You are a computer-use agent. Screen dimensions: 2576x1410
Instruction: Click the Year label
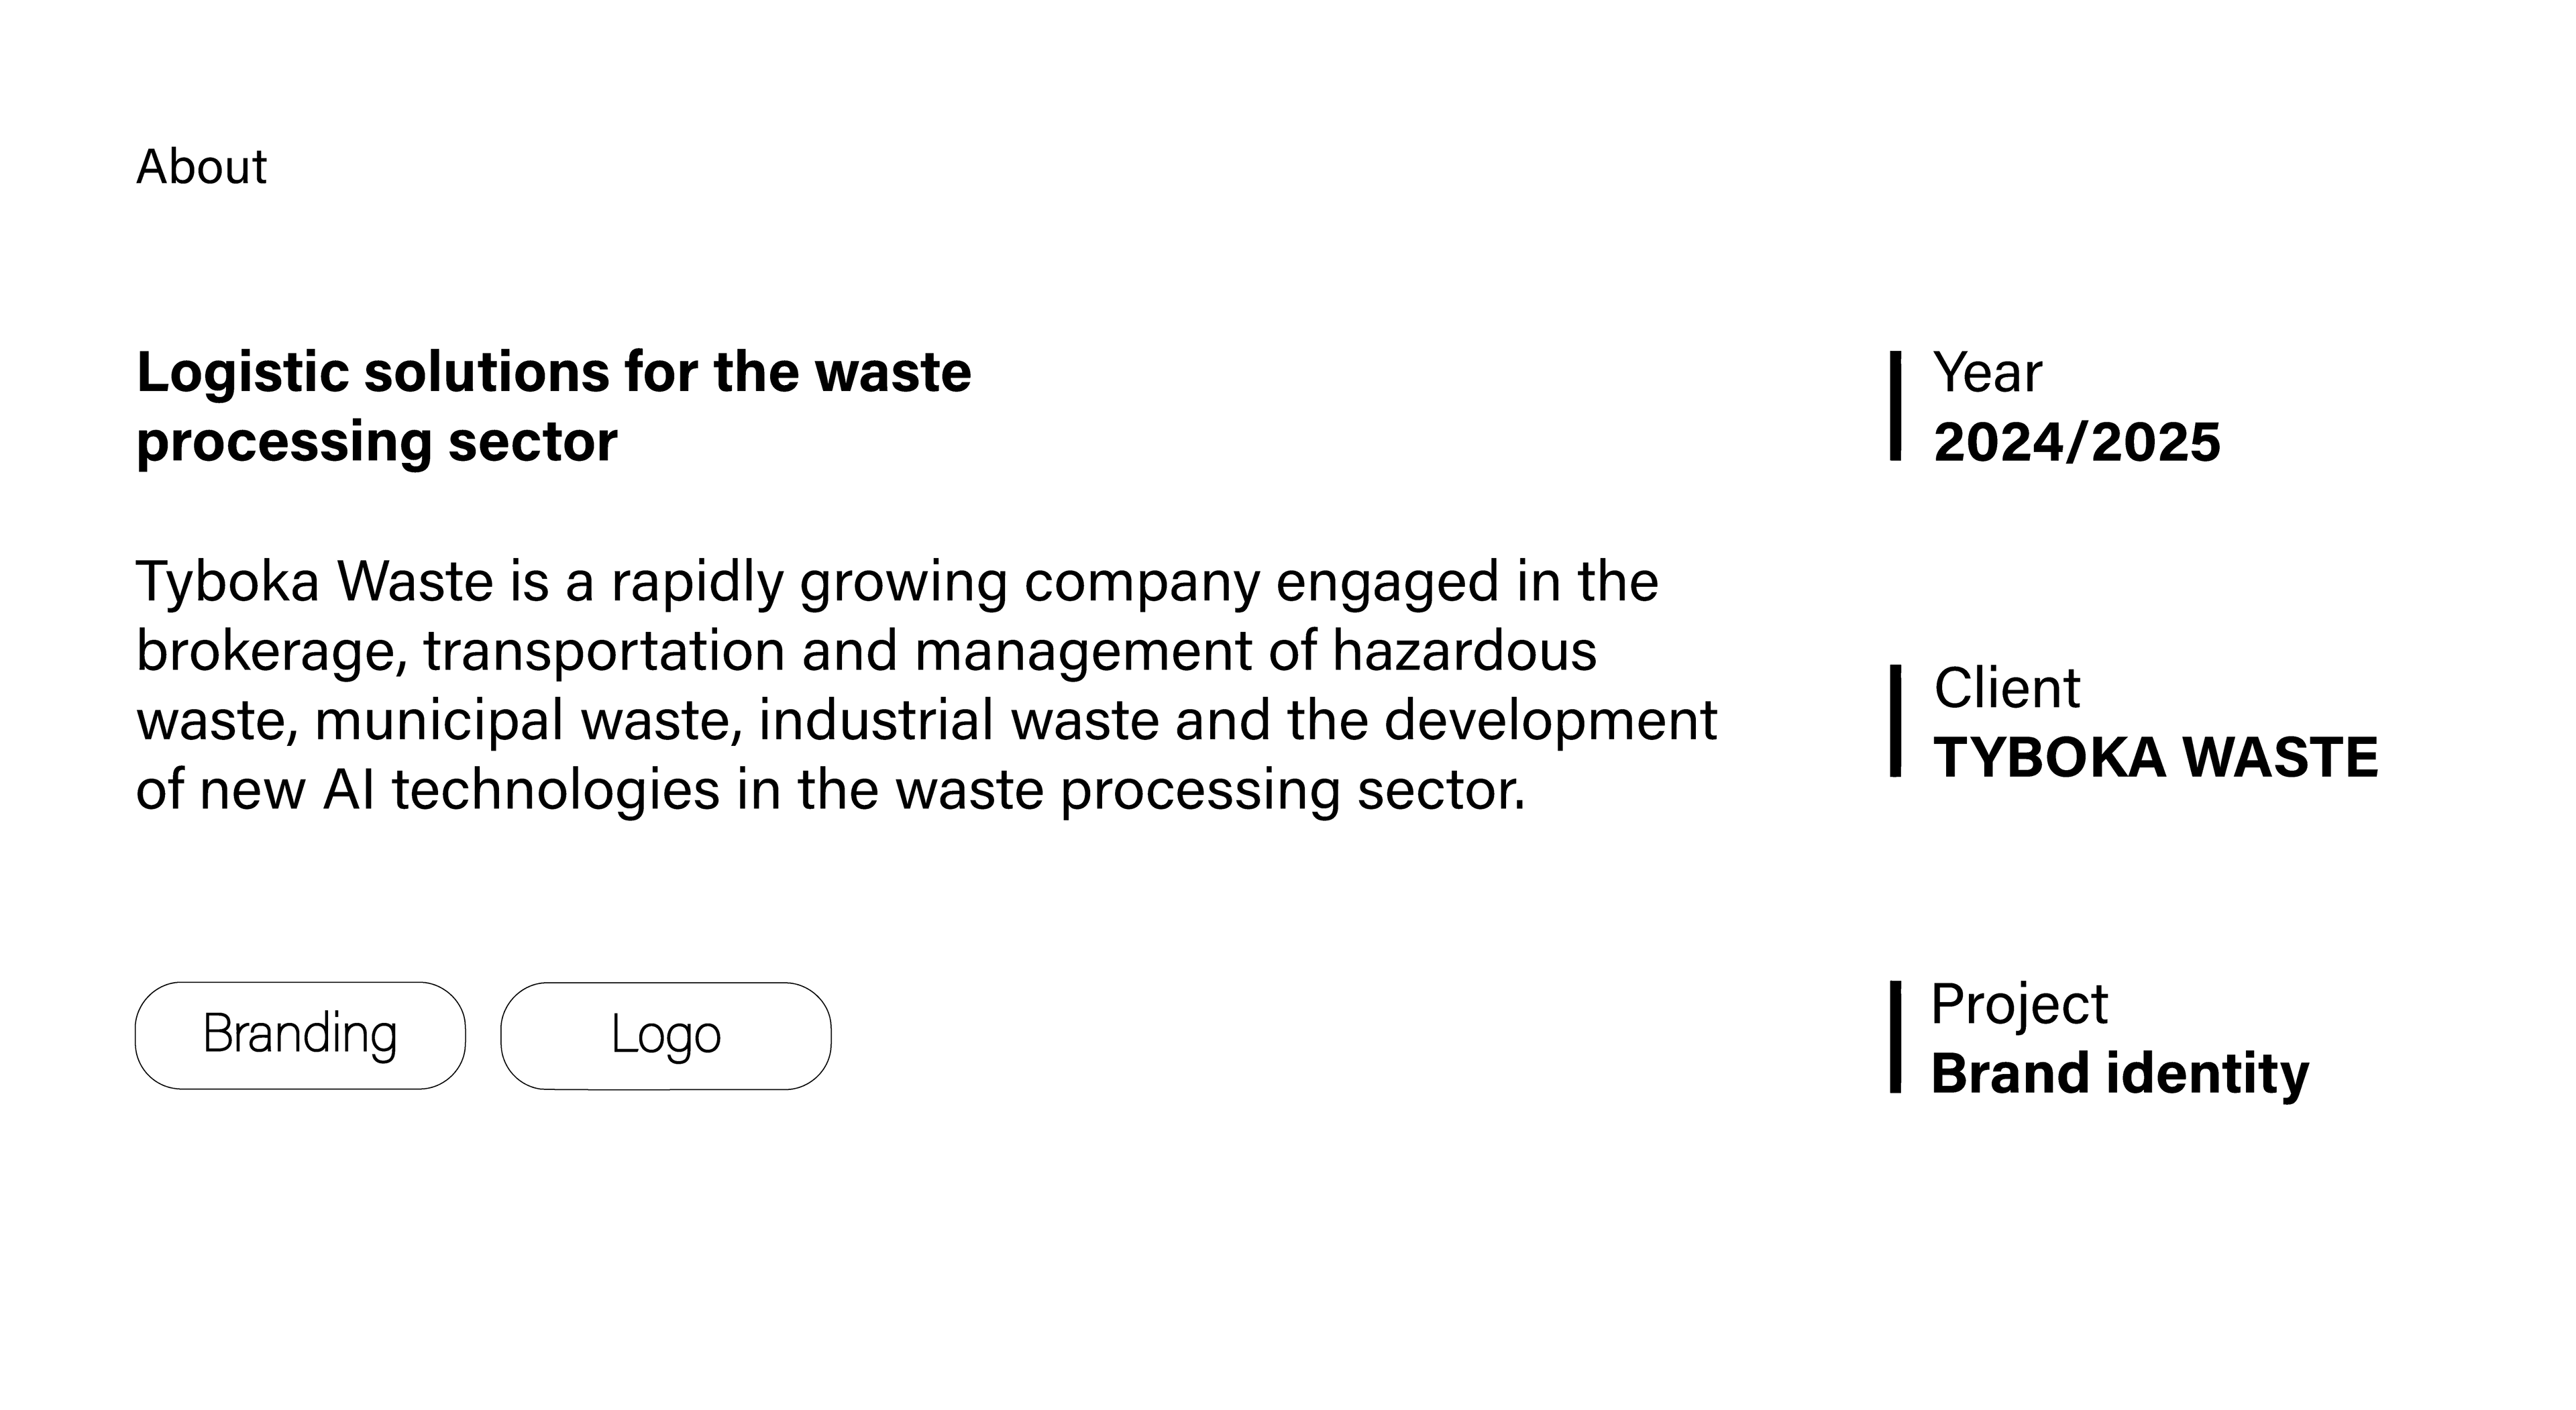click(x=1988, y=373)
